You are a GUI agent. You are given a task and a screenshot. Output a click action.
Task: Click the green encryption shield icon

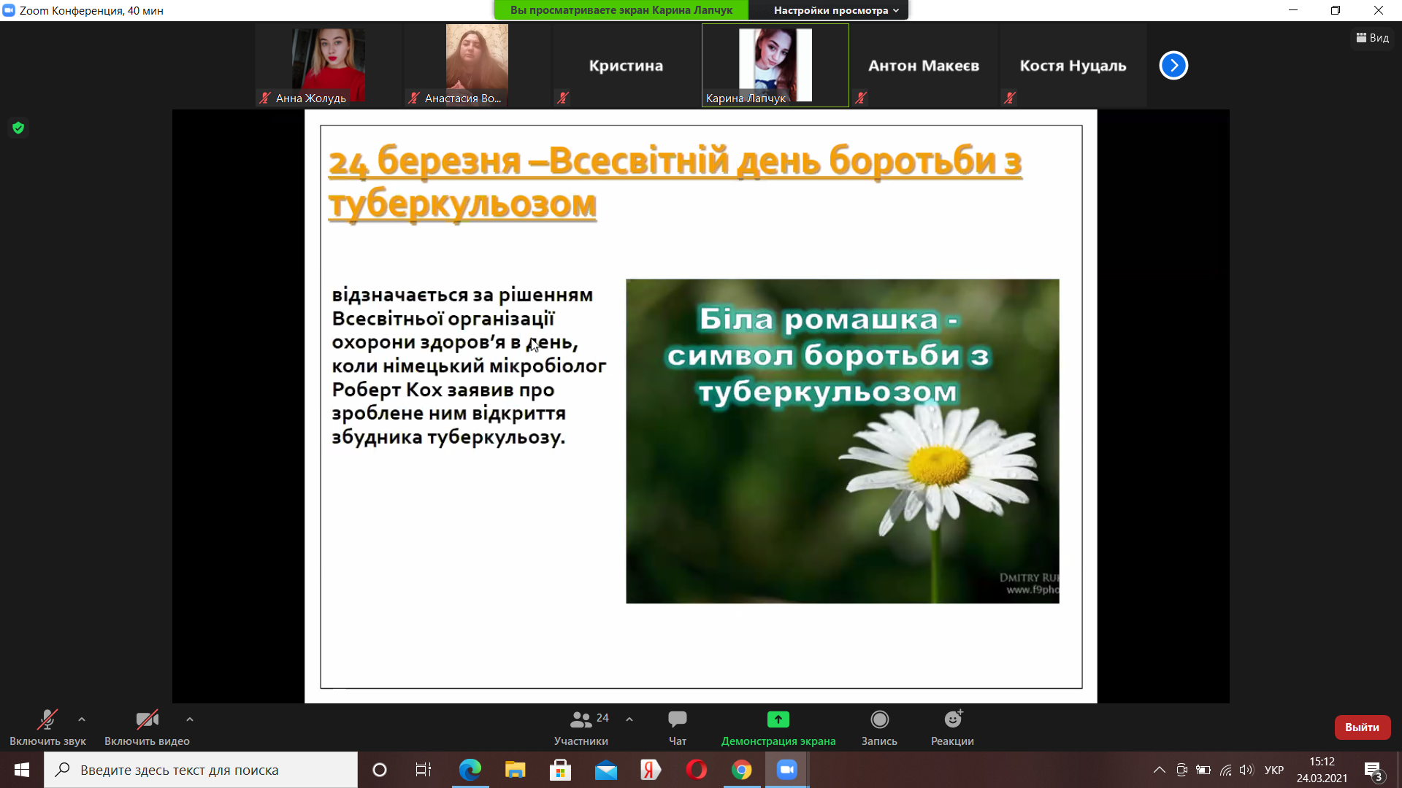point(18,128)
